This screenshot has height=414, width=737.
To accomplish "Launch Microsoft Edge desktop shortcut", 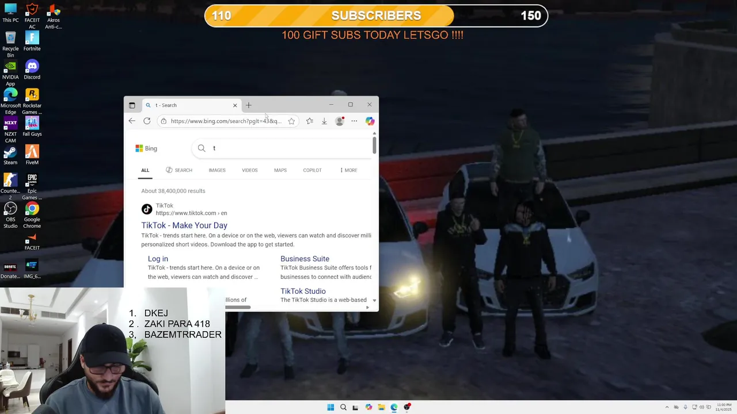I will (10, 101).
